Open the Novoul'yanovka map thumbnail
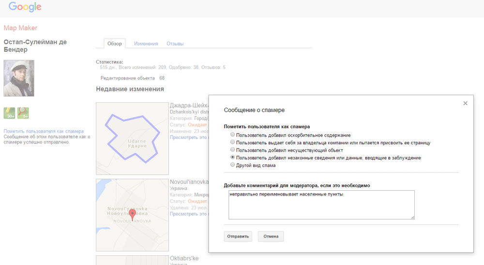 (x=132, y=215)
